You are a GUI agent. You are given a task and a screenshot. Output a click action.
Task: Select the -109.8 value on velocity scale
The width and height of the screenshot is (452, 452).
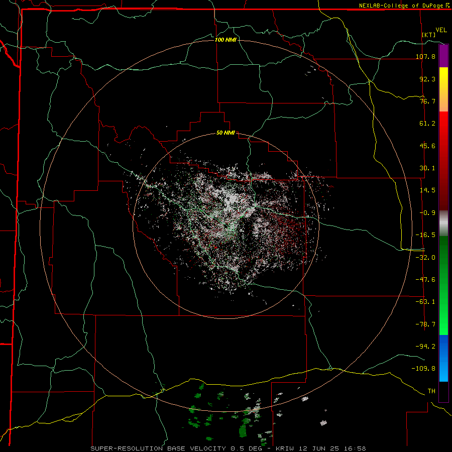(x=423, y=369)
